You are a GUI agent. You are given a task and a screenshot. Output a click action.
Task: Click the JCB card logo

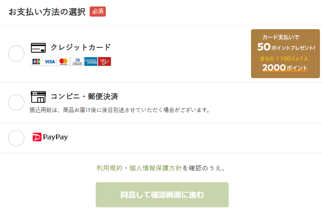[x=36, y=62]
